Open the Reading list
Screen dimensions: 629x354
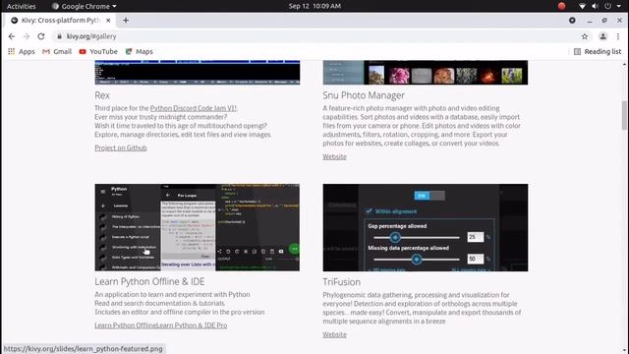click(598, 51)
